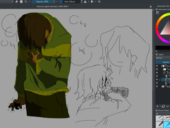Toggle eraser mode in the toolbar

[16, 2]
